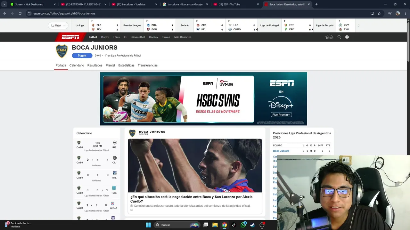Open the site information icon in the address bar

pos(29,13)
